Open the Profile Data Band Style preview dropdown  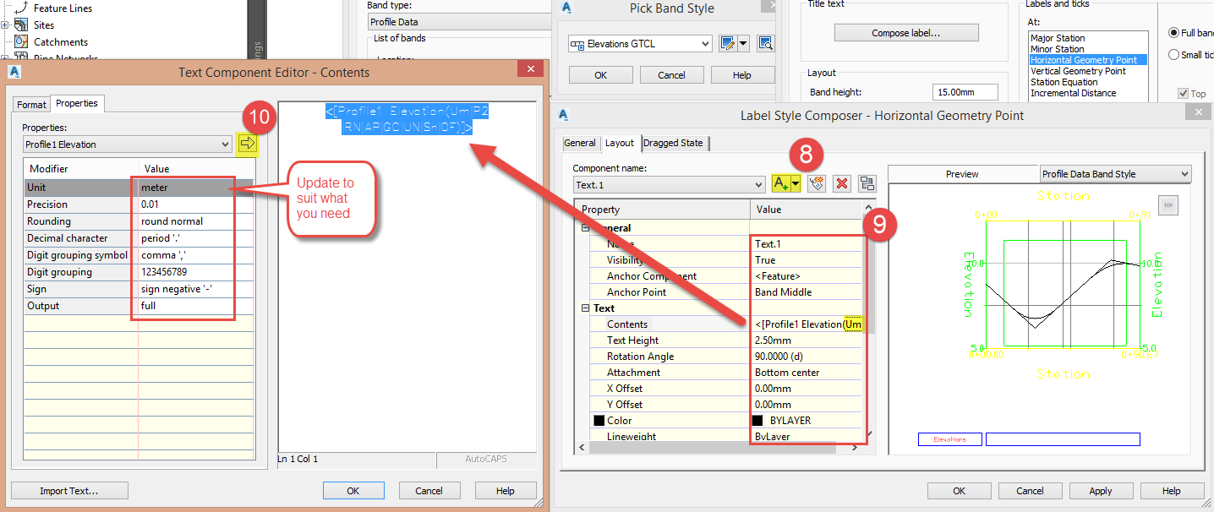pos(1184,174)
